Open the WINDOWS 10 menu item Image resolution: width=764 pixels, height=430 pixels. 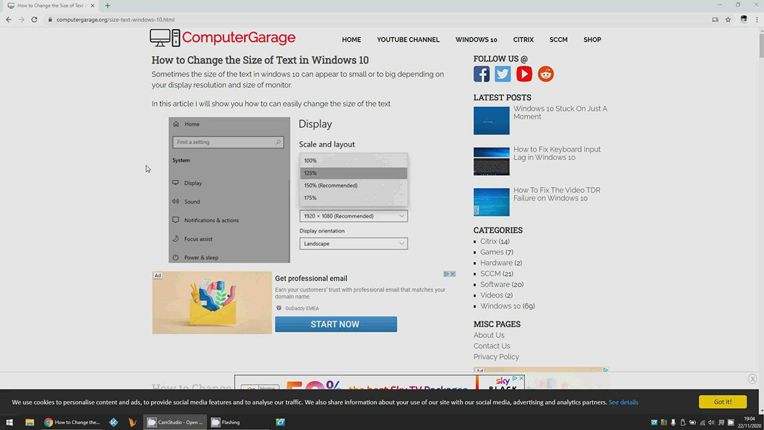[476, 39]
